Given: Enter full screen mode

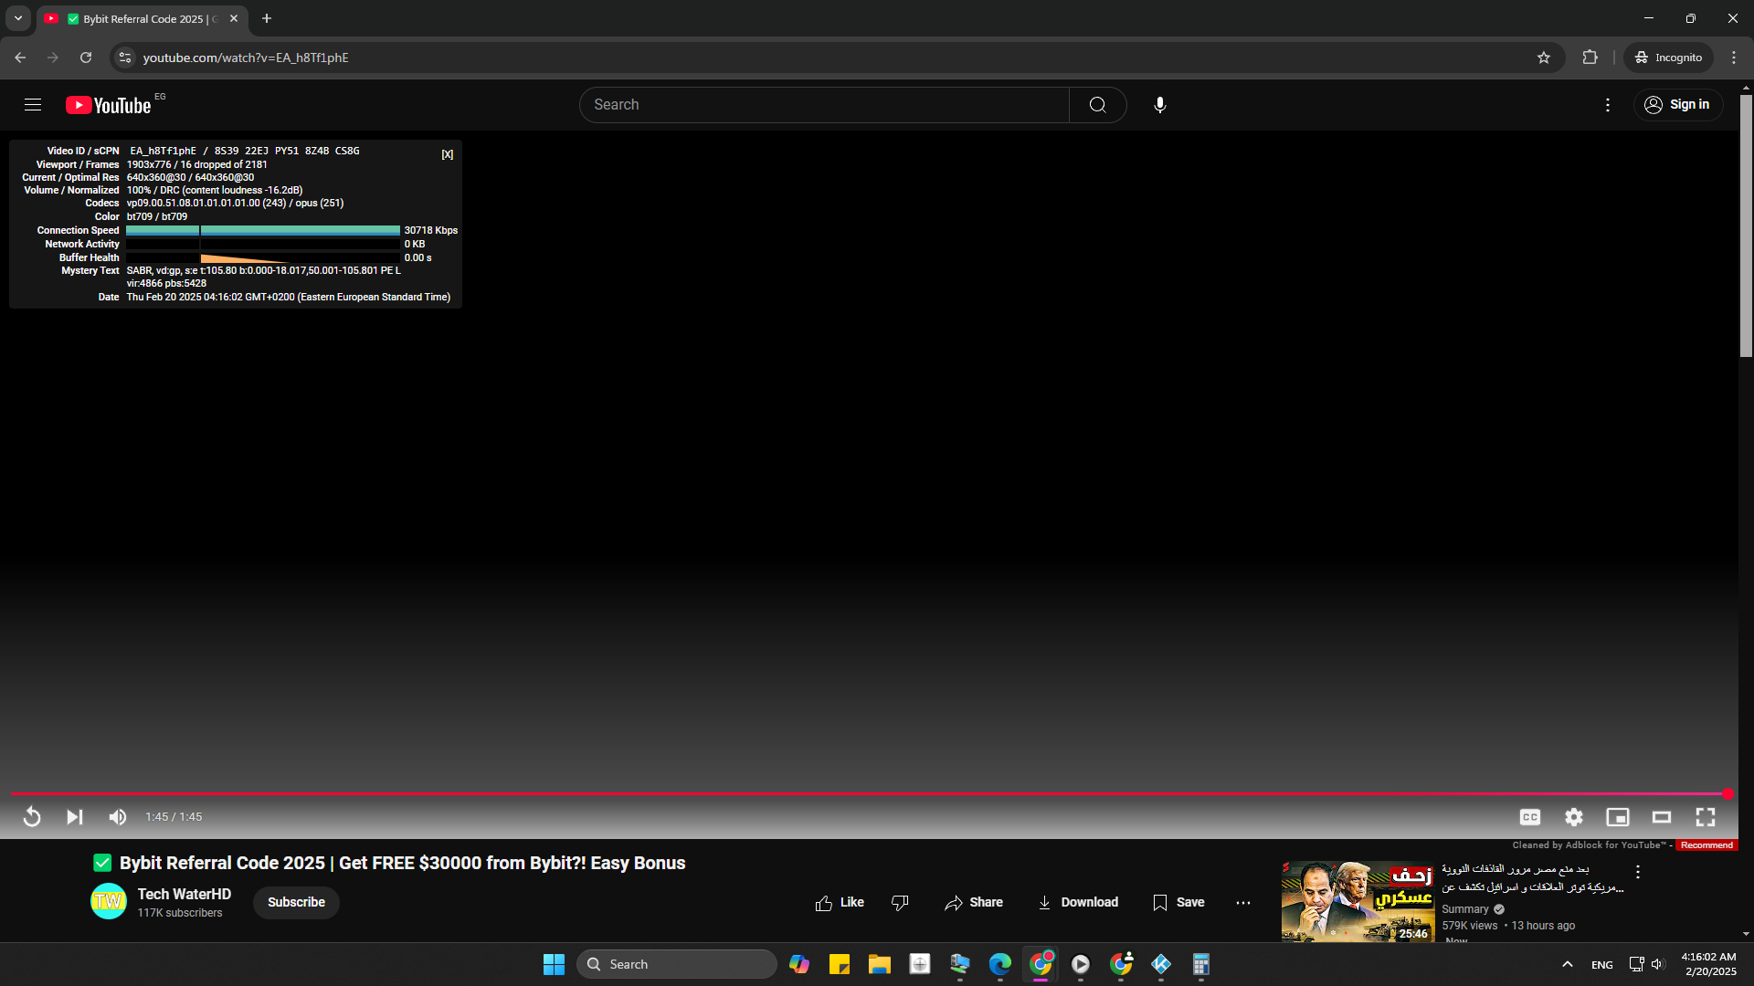Looking at the screenshot, I should 1706,817.
